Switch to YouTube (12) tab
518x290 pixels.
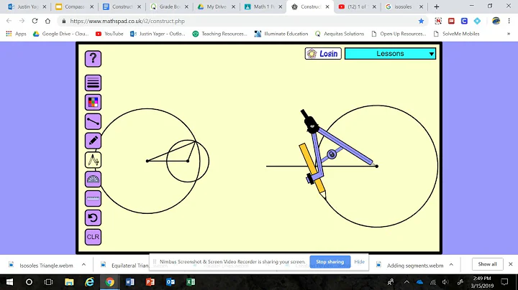358,6
